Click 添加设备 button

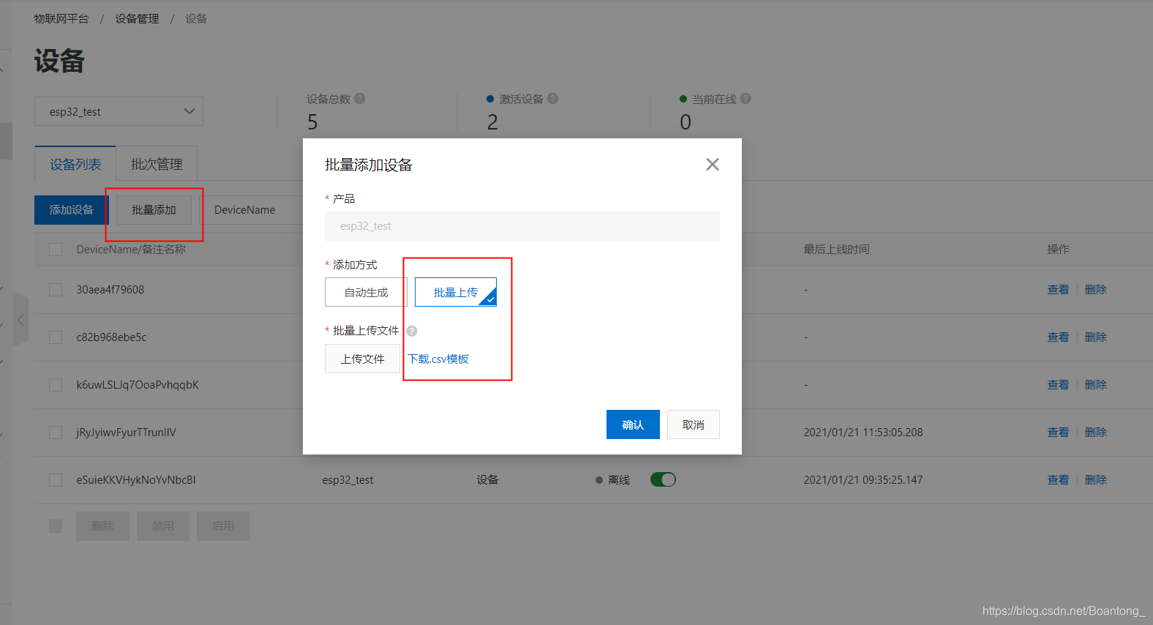72,210
